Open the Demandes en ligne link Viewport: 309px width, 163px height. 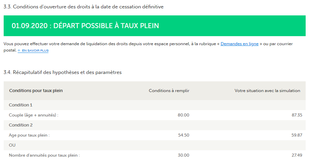240,44
